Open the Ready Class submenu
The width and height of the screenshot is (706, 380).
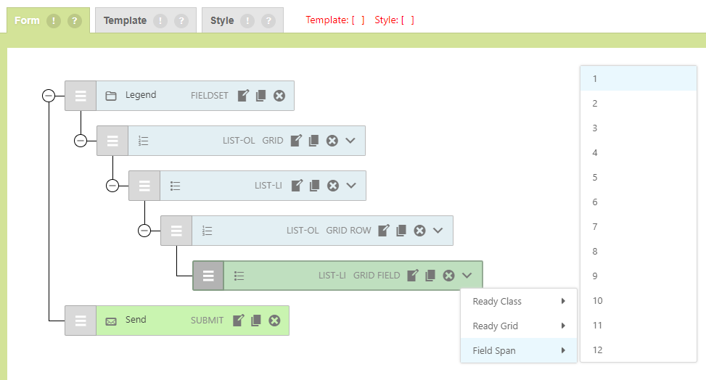[x=518, y=301]
